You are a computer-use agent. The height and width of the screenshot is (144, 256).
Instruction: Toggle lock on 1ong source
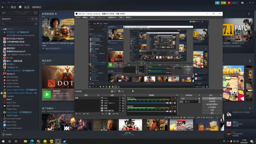tap(123, 98)
